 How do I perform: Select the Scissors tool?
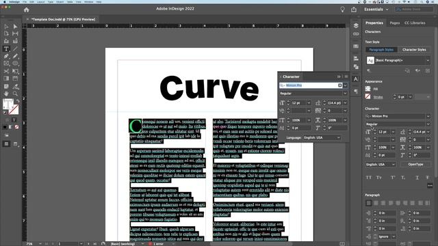click(6, 71)
